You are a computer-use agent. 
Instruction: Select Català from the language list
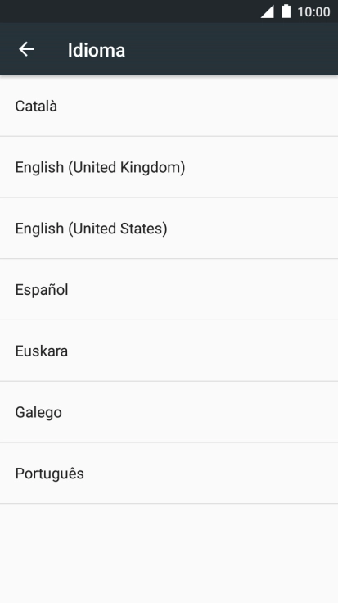pyautogui.click(x=169, y=107)
